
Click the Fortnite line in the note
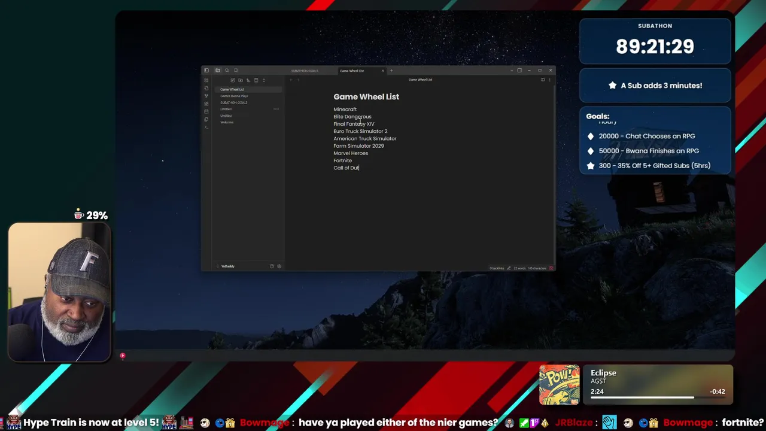click(x=343, y=160)
